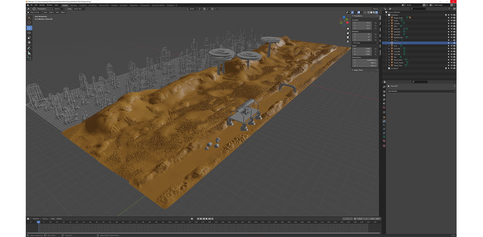Screen dimensions: 483x237
Task: Choose the Annotate pencil tool
Action: [29, 48]
